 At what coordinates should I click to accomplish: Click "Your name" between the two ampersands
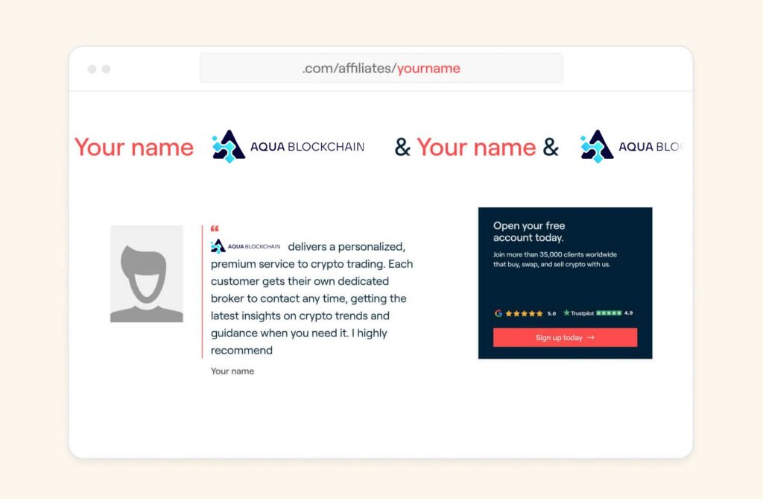click(476, 148)
